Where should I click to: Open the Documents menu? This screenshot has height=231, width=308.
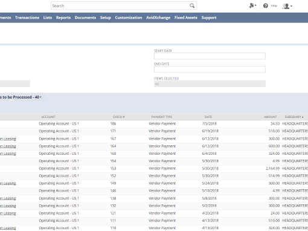[85, 18]
